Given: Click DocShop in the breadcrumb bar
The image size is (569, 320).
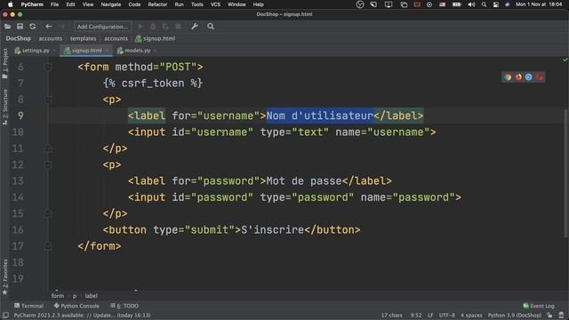Looking at the screenshot, I should (x=18, y=38).
